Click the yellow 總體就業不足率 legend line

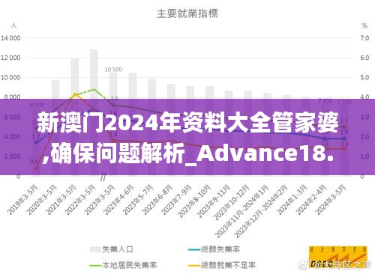[x=194, y=265]
